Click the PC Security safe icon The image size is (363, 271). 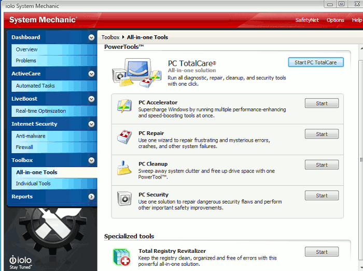click(x=124, y=198)
